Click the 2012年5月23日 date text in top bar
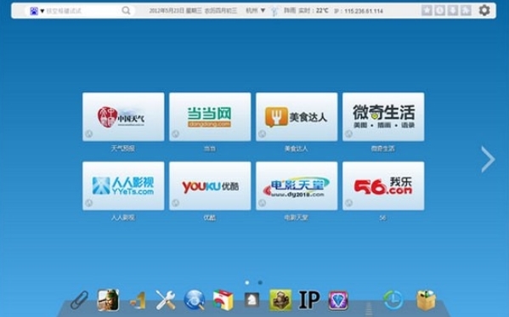This screenshot has height=317, width=509. (x=167, y=11)
